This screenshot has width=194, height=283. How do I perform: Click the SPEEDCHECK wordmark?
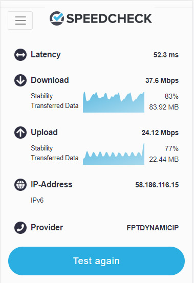tap(109, 18)
